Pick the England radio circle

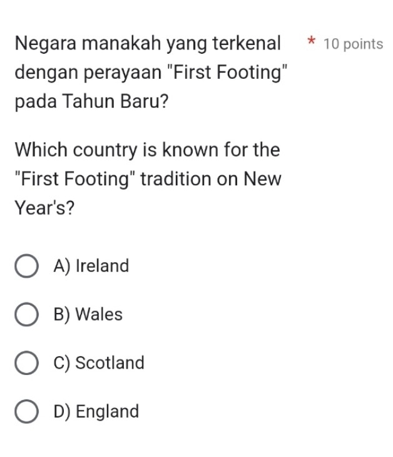[26, 412]
